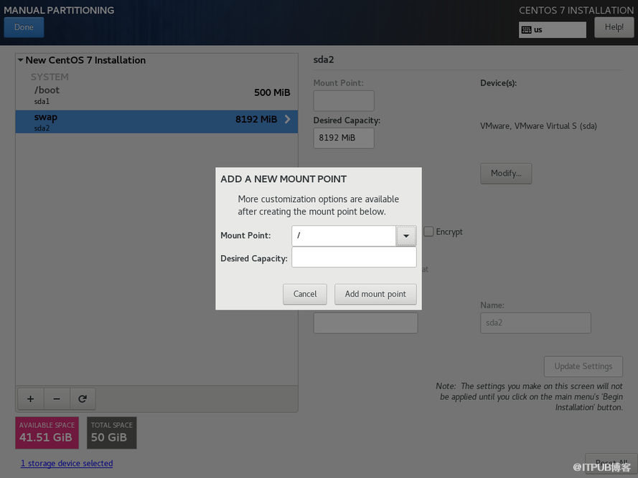Cancel the new mount point dialog
Screen dimensions: 638x478
(x=305, y=294)
